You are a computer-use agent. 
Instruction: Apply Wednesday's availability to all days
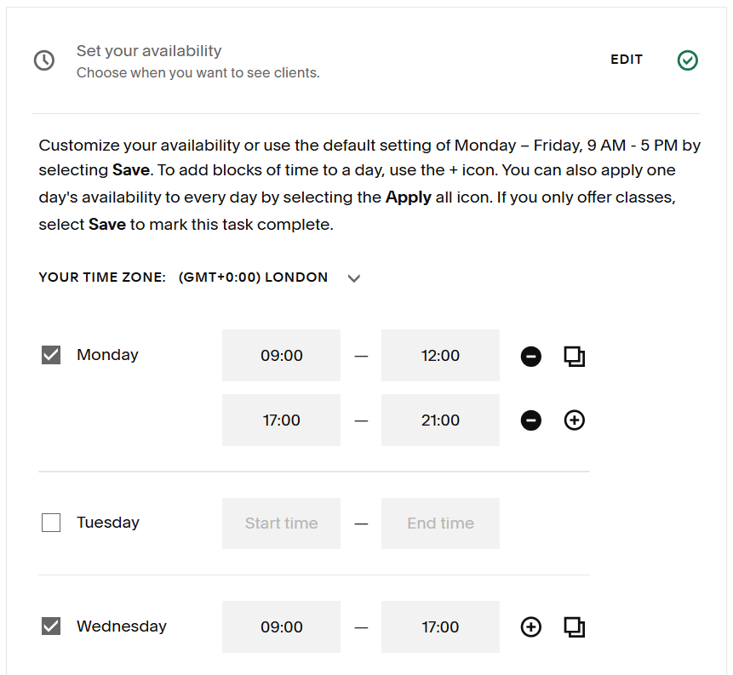tap(575, 626)
